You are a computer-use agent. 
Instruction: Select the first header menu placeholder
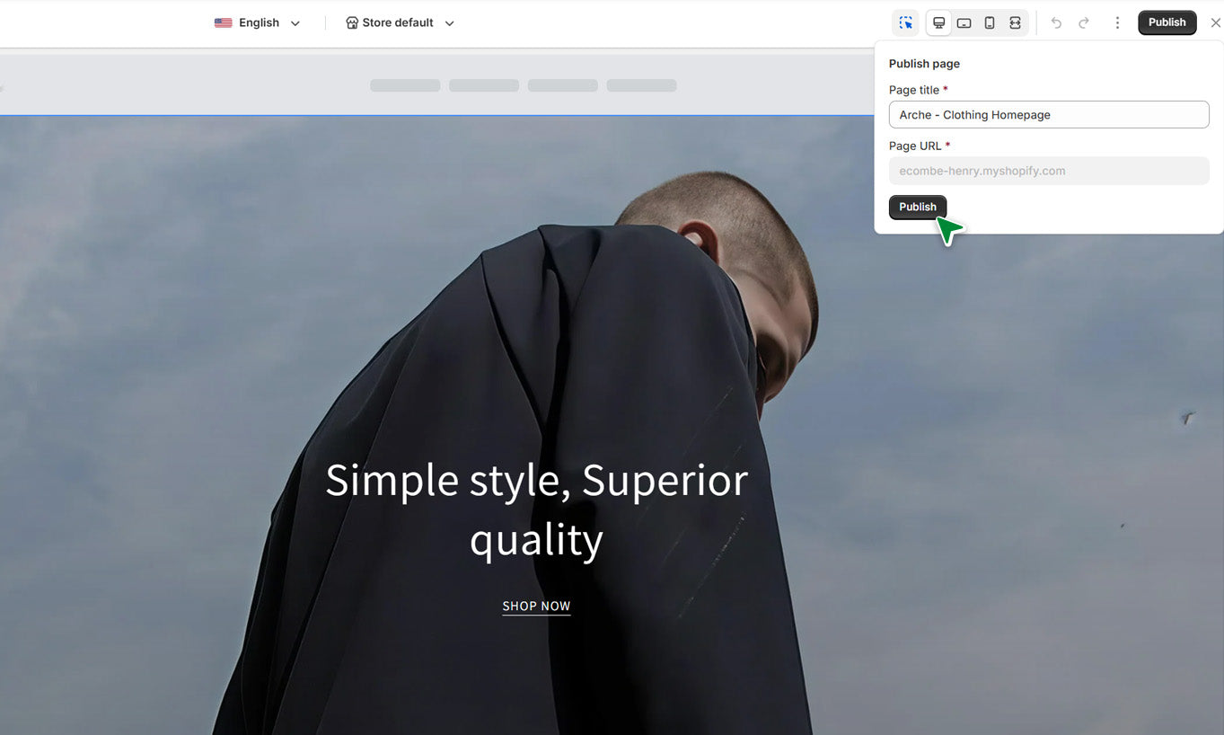(x=405, y=85)
